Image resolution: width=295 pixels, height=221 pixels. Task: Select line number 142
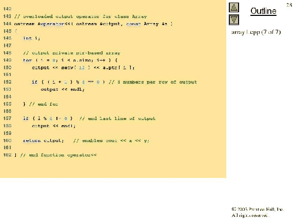(7, 9)
